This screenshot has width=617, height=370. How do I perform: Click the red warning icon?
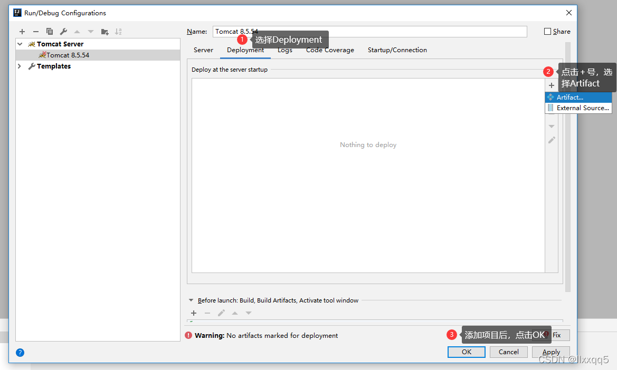click(188, 335)
